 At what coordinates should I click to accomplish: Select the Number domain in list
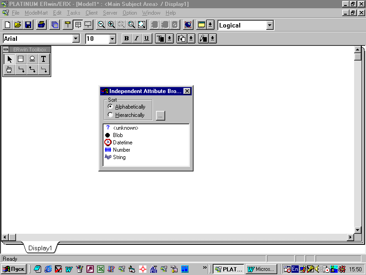click(146, 150)
